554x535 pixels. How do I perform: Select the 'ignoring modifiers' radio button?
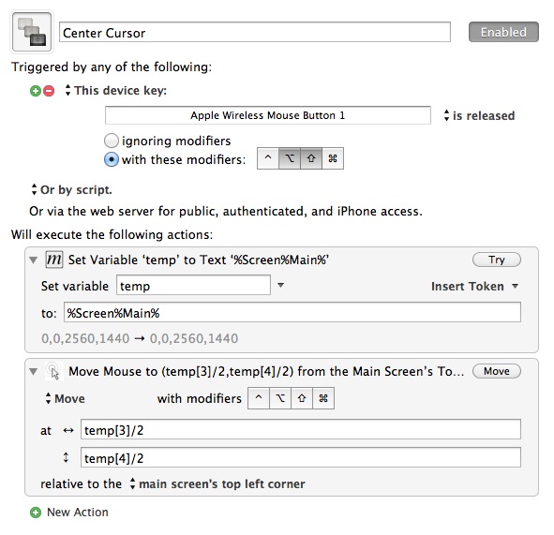click(112, 141)
